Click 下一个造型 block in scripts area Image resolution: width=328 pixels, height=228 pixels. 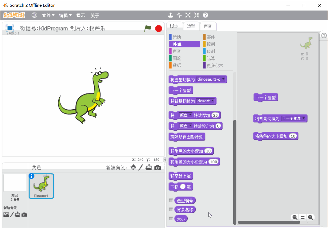click(266, 98)
